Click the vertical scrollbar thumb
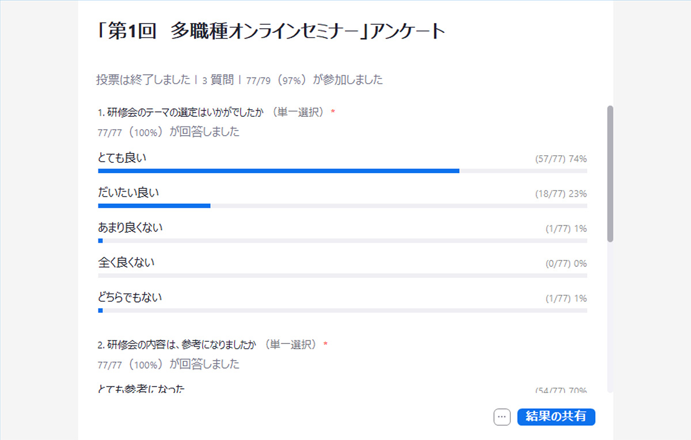The width and height of the screenshot is (691, 440). [x=610, y=173]
